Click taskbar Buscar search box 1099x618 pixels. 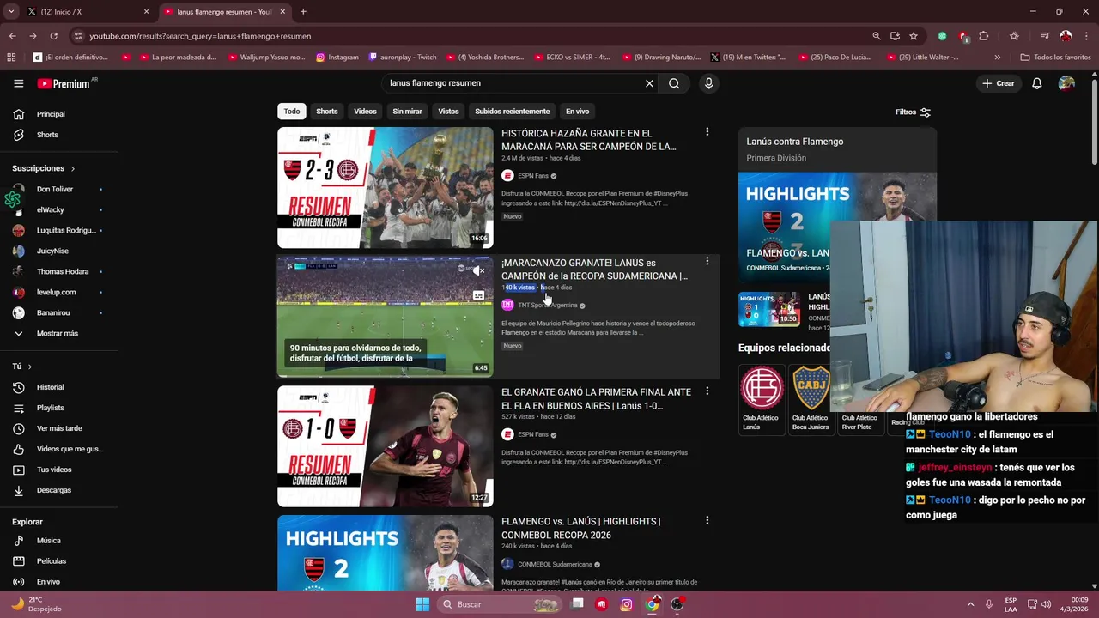pos(501,604)
